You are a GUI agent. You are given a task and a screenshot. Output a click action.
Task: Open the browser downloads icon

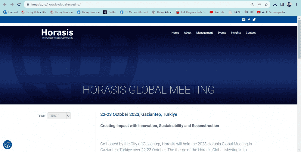pyautogui.click(x=275, y=4)
